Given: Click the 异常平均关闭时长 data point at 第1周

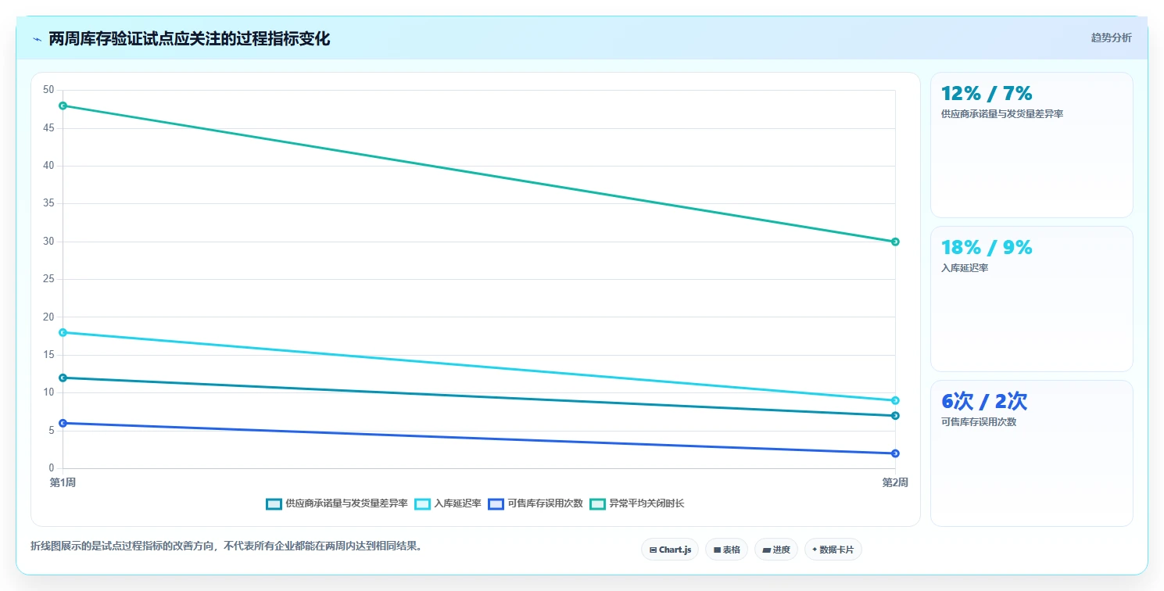Looking at the screenshot, I should (x=63, y=106).
